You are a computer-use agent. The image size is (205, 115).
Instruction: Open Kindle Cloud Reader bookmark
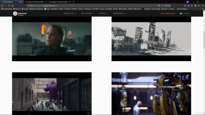click(36, 9)
